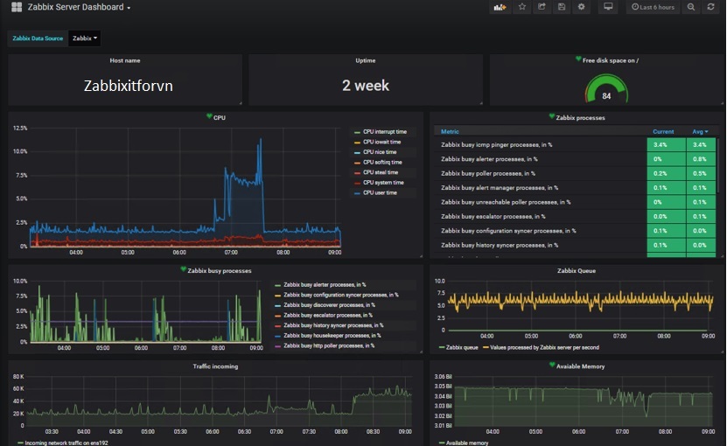This screenshot has height=446, width=727.
Task: Click the Zabbix processes panel title
Action: 580,117
